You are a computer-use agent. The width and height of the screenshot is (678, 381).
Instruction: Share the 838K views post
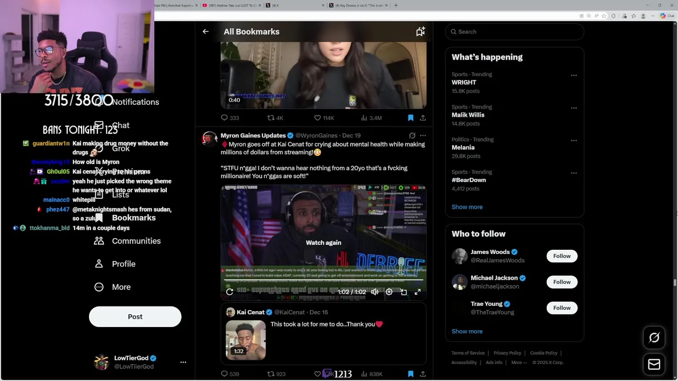423,374
